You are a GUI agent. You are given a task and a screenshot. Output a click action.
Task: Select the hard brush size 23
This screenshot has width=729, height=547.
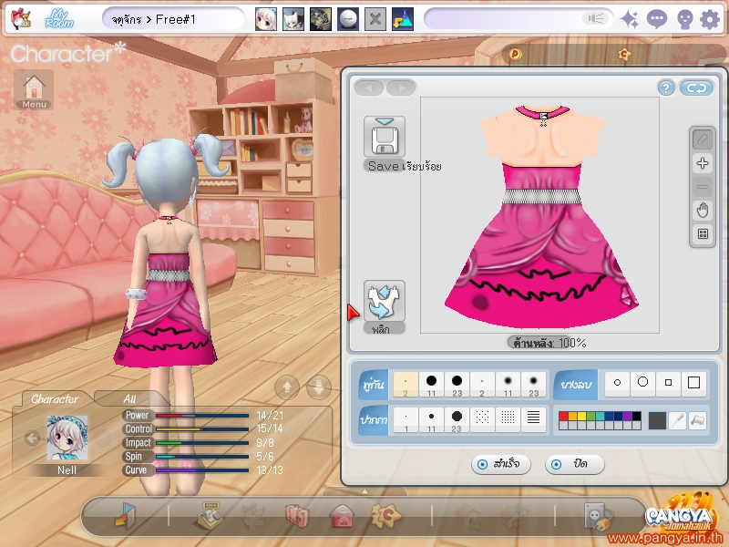click(457, 385)
